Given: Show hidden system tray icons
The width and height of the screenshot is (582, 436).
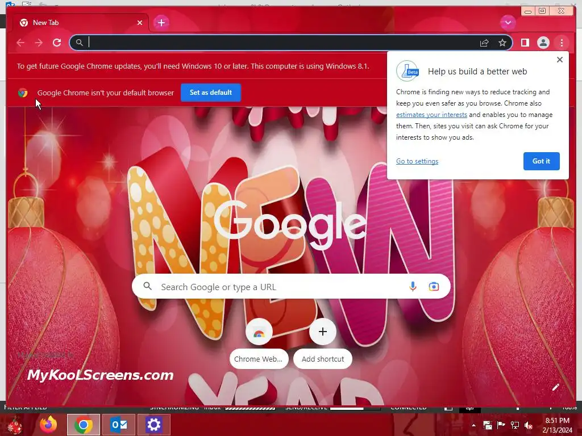Looking at the screenshot, I should click(x=473, y=425).
